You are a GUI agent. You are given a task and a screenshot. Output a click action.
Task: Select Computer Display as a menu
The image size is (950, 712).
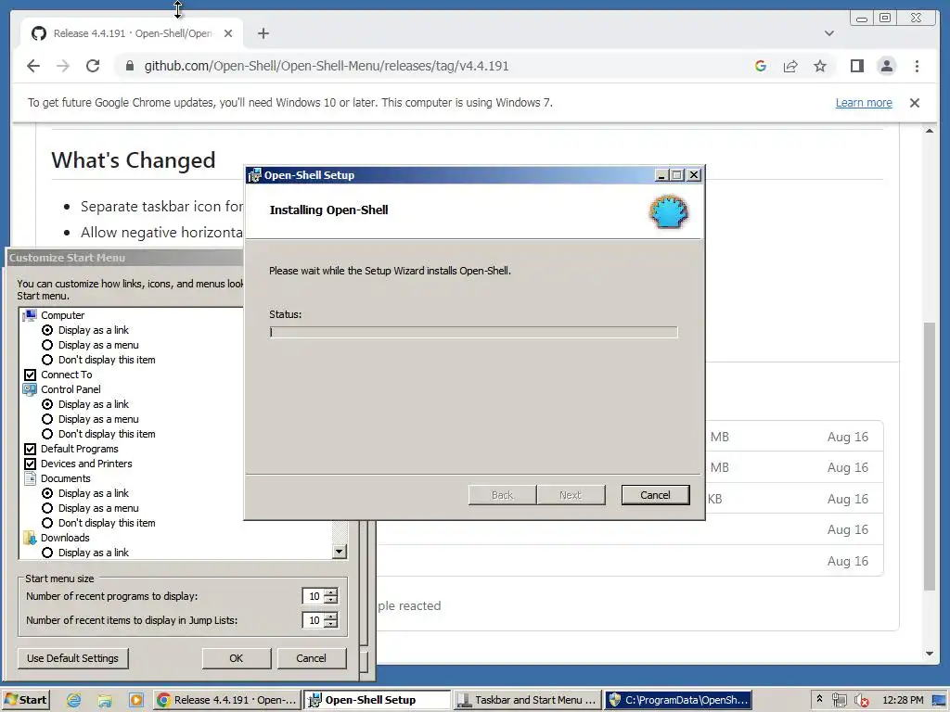(x=47, y=345)
